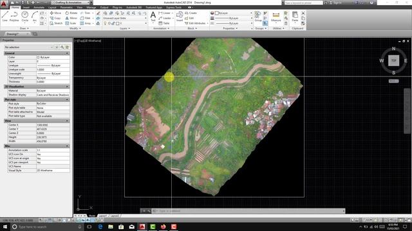
Task: Open the AutoCAD application menu logo
Action: pos(4,4)
